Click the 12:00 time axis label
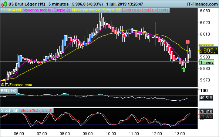Image resolution: width=219 pixels, height=137 pixels. point(157,134)
